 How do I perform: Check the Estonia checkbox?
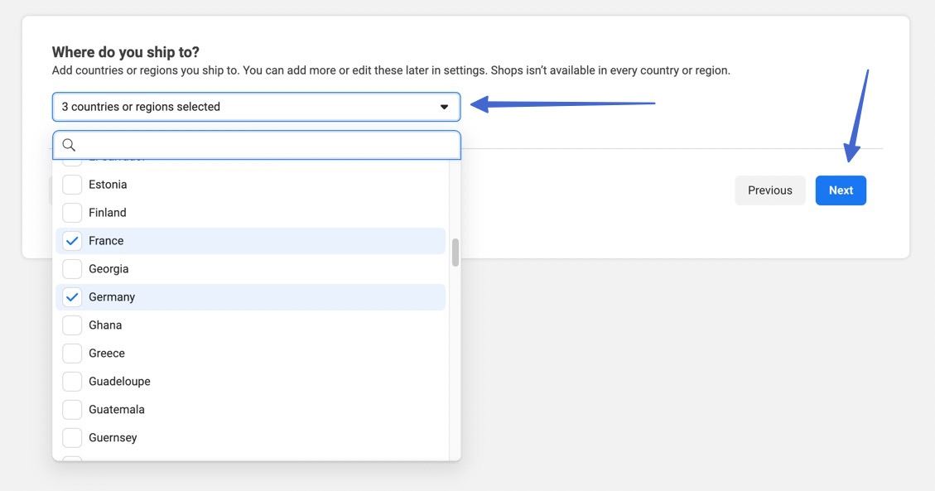point(73,185)
